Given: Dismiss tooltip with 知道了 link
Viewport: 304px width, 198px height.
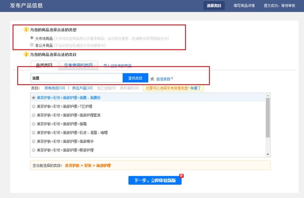Looking at the screenshot, I should pyautogui.click(x=195, y=88).
